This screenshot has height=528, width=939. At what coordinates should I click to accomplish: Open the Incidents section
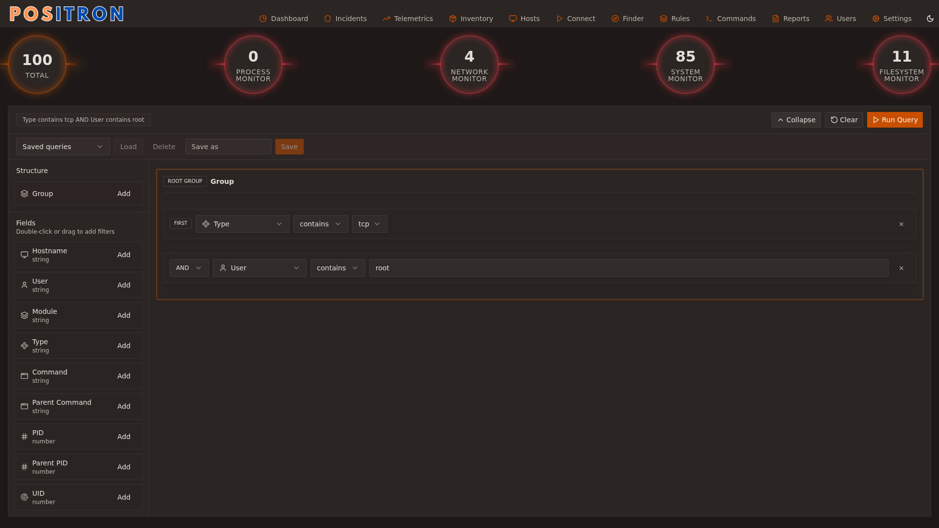tap(345, 19)
